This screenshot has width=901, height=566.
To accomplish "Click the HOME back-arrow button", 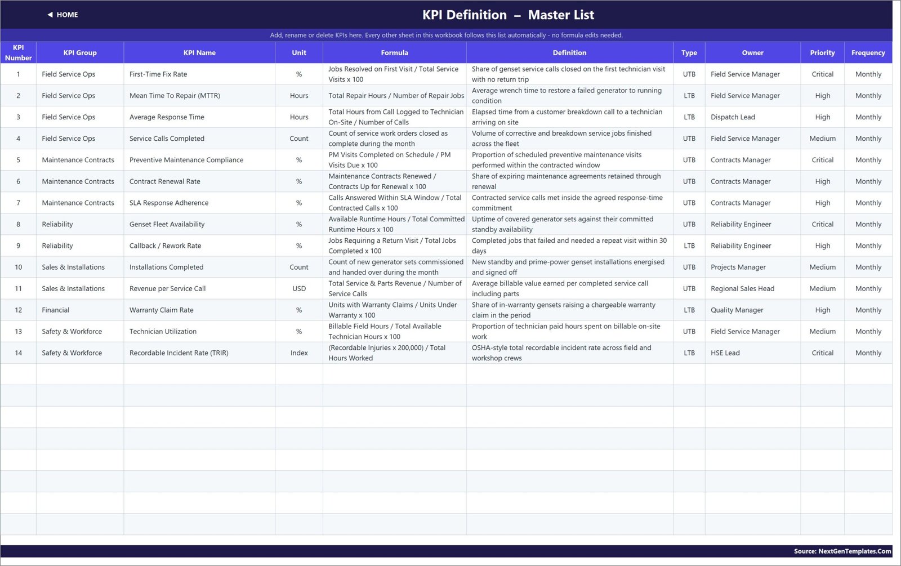I will pos(63,15).
